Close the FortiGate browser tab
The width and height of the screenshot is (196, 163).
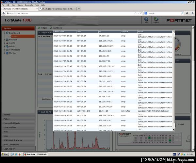point(37,9)
